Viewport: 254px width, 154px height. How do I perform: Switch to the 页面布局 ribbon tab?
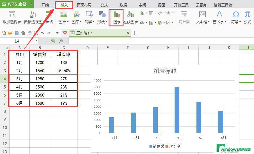(x=84, y=5)
